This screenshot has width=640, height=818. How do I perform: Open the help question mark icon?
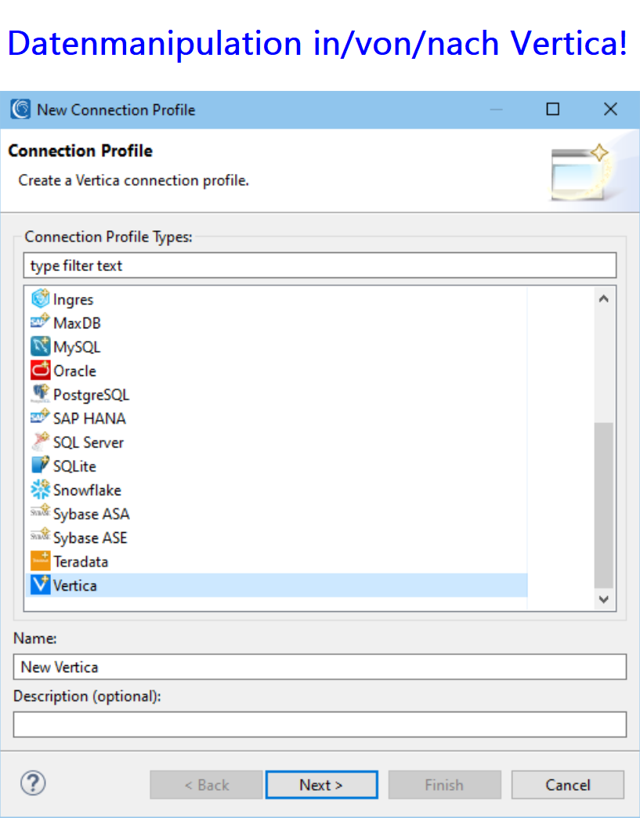(33, 783)
